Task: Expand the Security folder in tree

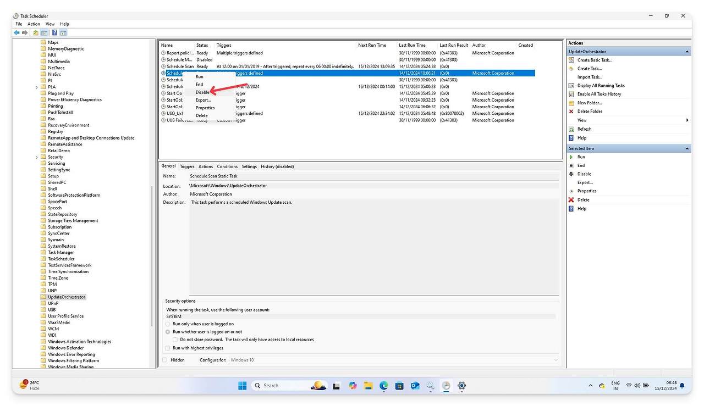Action: (x=37, y=157)
